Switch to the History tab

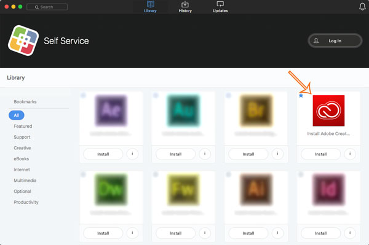click(x=185, y=7)
